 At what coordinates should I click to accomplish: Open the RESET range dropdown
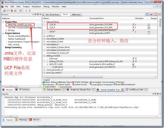click(149, 32)
